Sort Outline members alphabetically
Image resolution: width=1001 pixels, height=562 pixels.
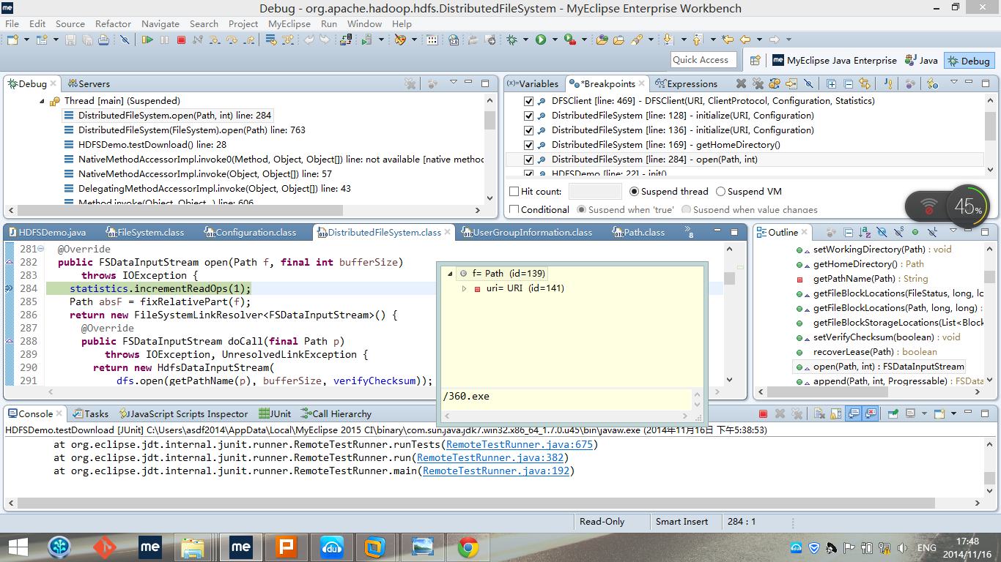point(865,233)
